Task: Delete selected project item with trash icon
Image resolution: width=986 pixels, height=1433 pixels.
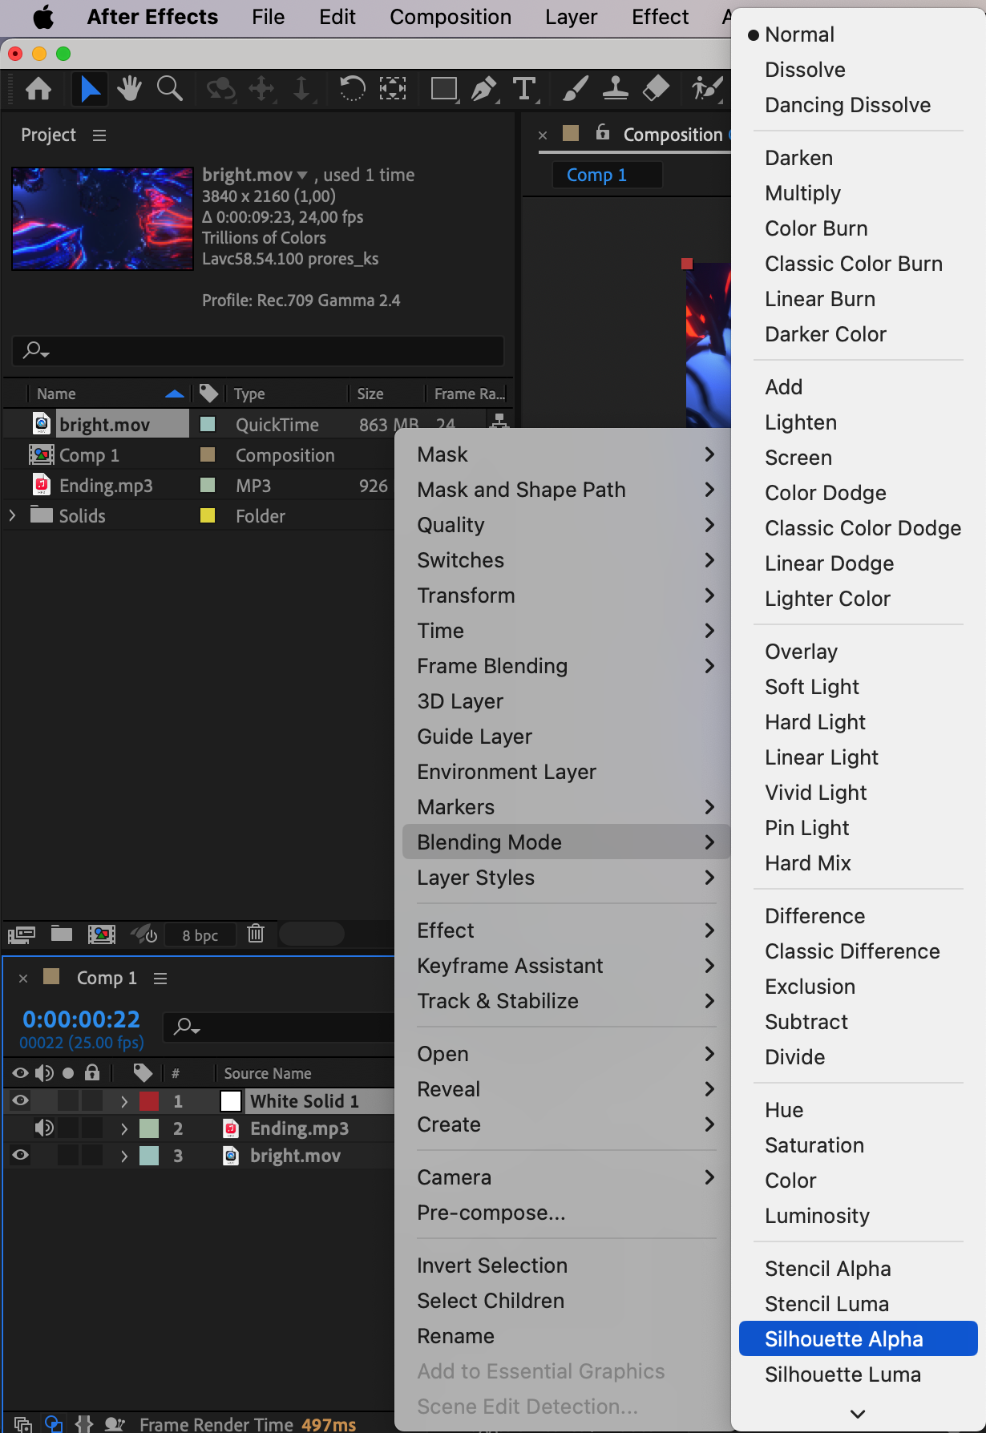Action: click(256, 934)
